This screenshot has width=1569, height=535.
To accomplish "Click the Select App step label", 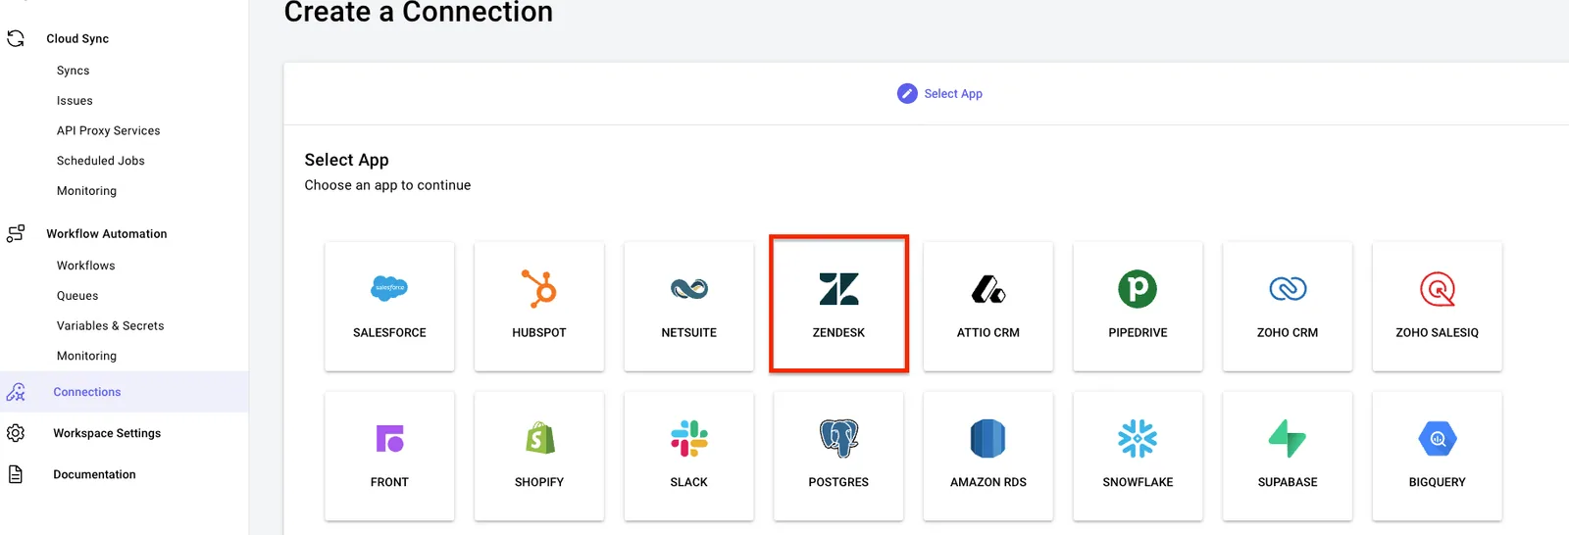I will coord(953,94).
